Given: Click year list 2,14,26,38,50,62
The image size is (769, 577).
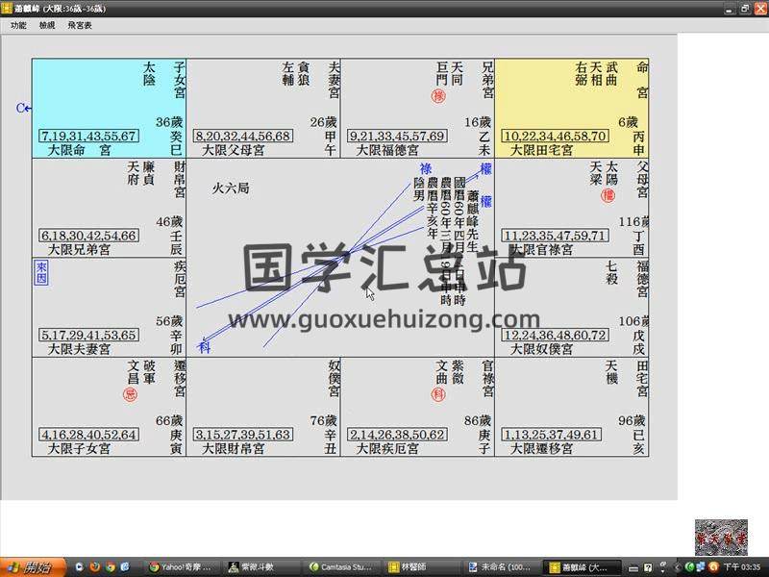Looking at the screenshot, I should coord(397,435).
